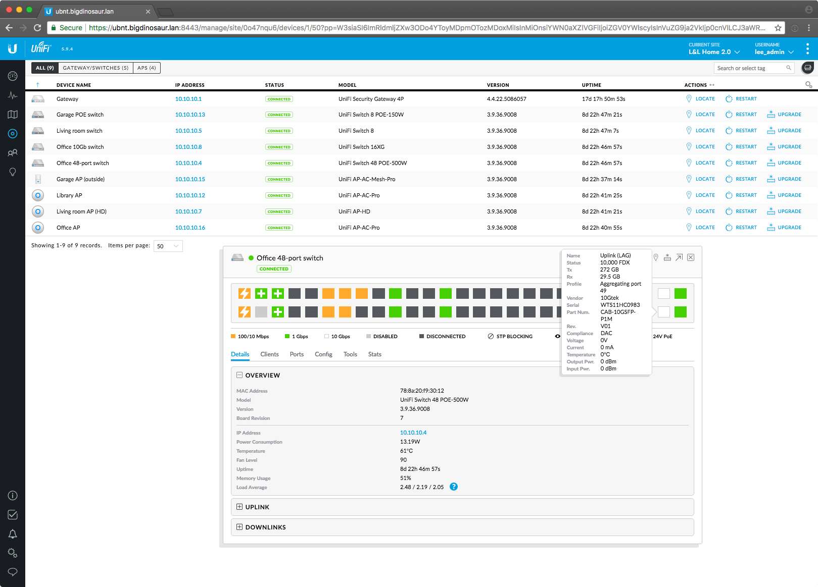The width and height of the screenshot is (818, 587).
Task: Open the Settings gears in sidebar
Action: point(13,553)
